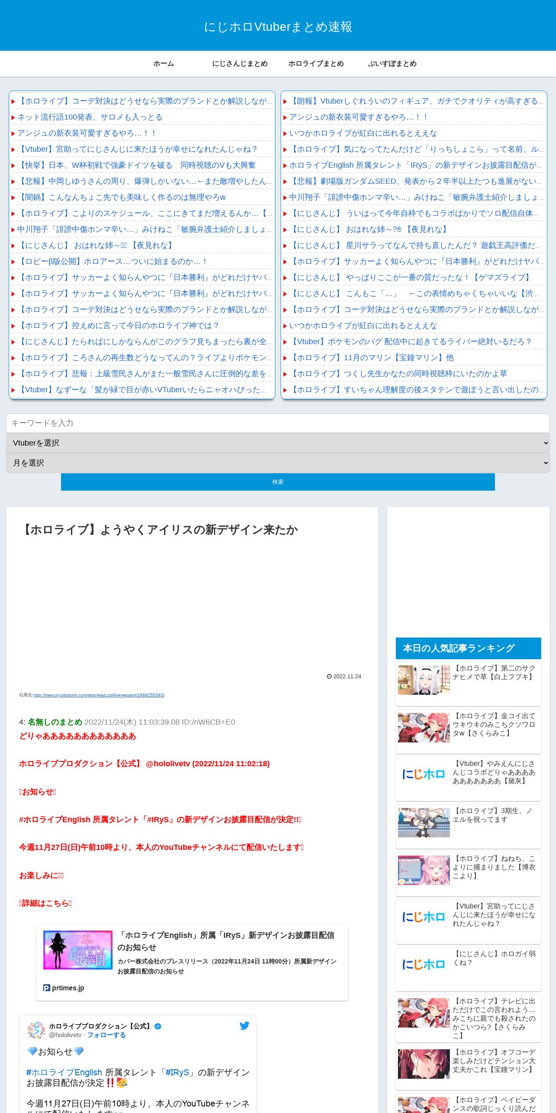Image resolution: width=556 pixels, height=1113 pixels.
Task: Open link ネット流行語100発表、サロメも入っとる
Action: click(90, 117)
